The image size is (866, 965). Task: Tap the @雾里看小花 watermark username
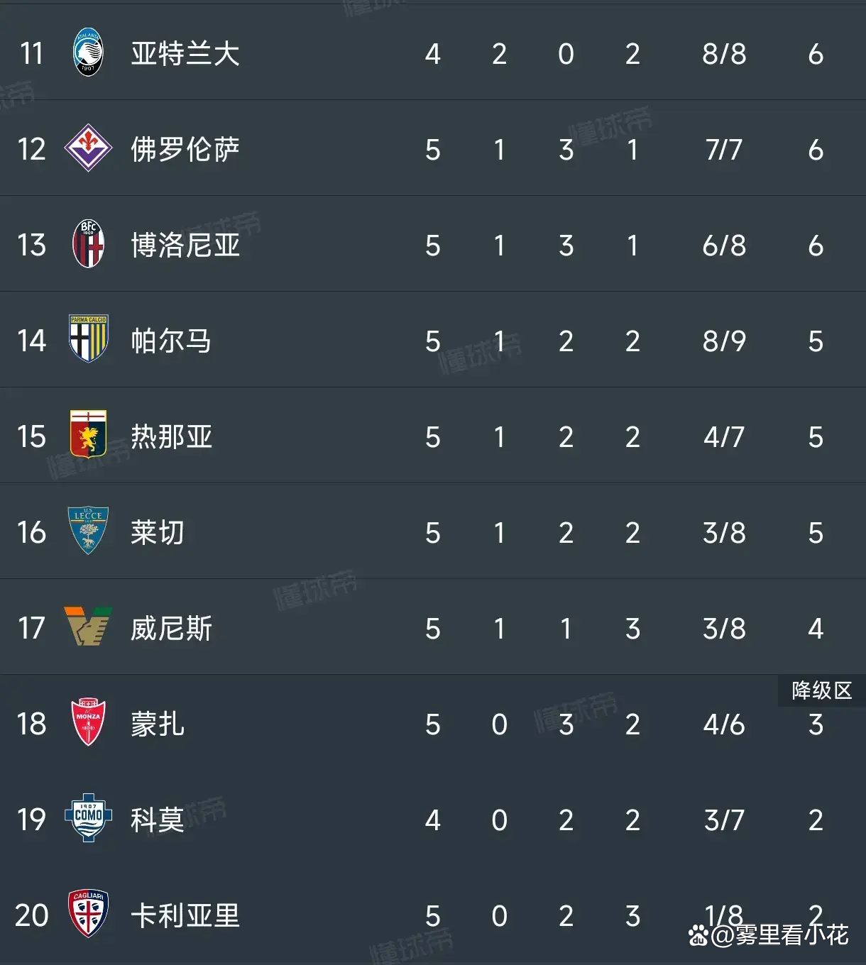[x=779, y=935]
